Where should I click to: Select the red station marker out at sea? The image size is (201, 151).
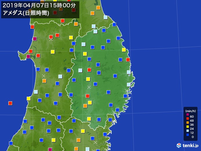click(x=10, y=103)
